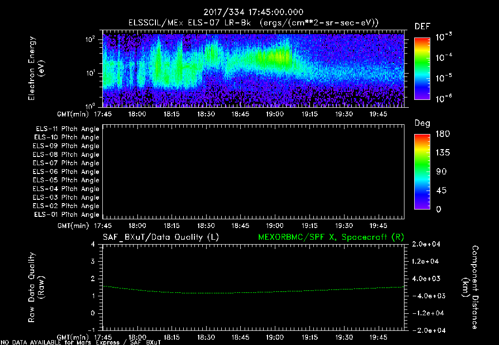Select the ELS-07 Pitch Angle row label
This screenshot has height=345, width=499.
tap(66, 163)
